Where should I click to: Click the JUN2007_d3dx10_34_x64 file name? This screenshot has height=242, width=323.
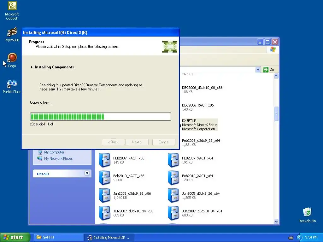click(x=202, y=211)
